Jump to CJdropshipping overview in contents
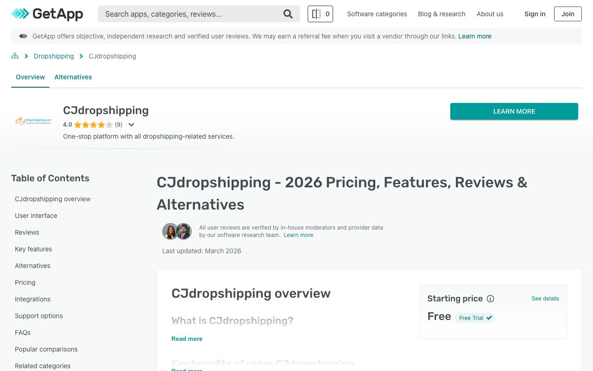Screen dimensions: 593x371 (x=53, y=199)
